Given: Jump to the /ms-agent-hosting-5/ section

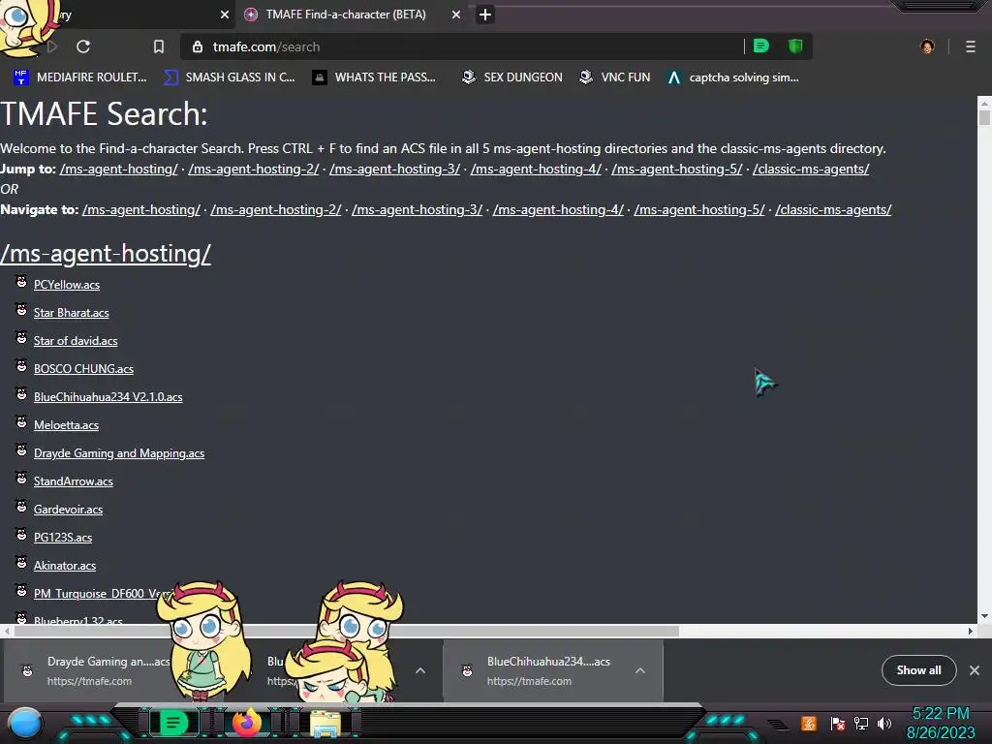Looking at the screenshot, I should click(677, 169).
